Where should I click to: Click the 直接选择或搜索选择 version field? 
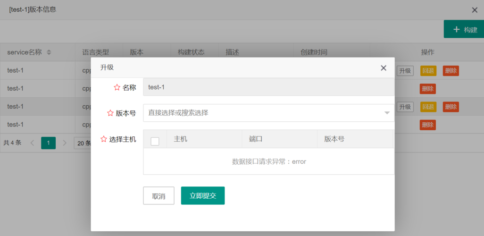[269, 113]
